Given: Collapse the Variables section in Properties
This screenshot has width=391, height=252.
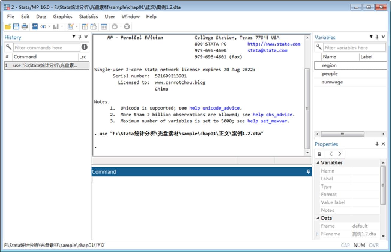Looking at the screenshot, I should coord(318,163).
